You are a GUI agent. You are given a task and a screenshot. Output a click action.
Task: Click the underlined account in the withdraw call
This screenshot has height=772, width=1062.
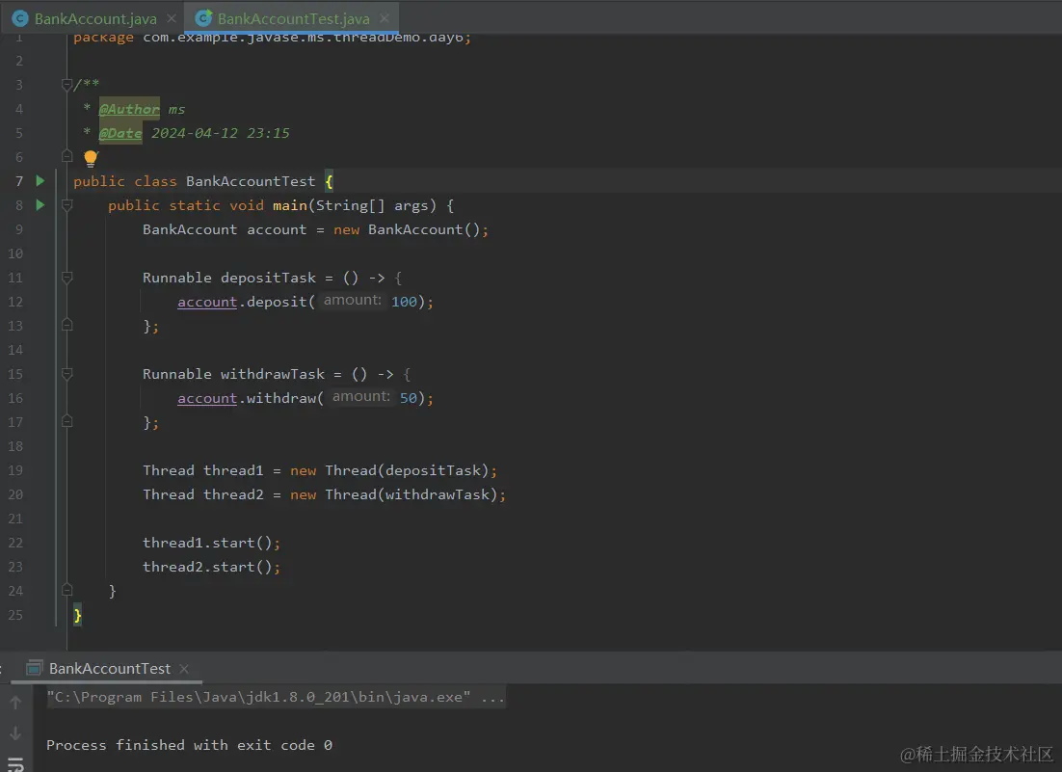point(207,398)
